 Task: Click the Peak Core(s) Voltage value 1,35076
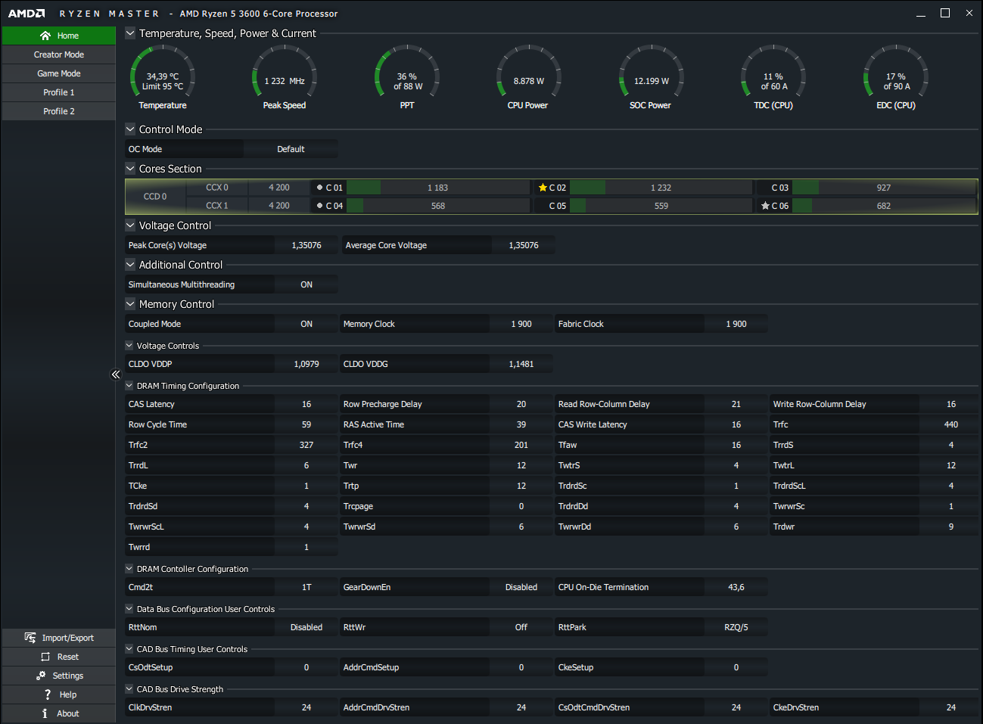pyautogui.click(x=306, y=245)
